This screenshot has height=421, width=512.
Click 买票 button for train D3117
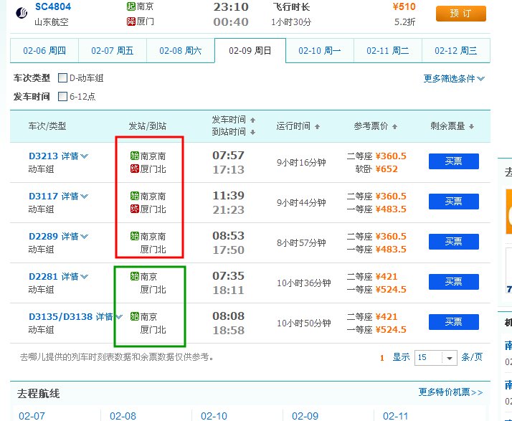(453, 202)
